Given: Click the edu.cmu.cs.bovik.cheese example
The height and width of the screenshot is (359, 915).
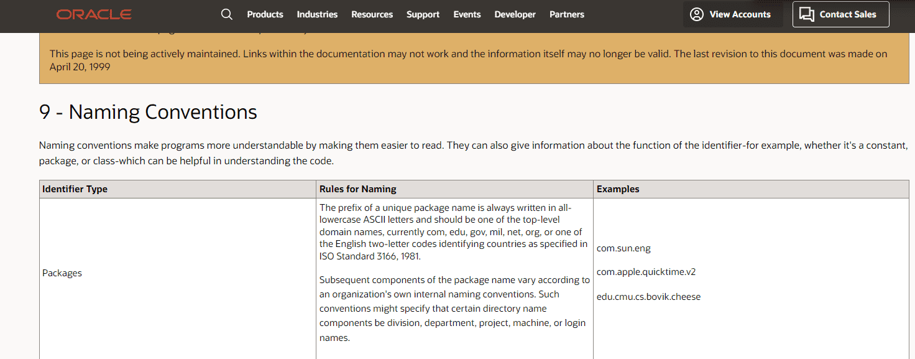Looking at the screenshot, I should coord(648,297).
